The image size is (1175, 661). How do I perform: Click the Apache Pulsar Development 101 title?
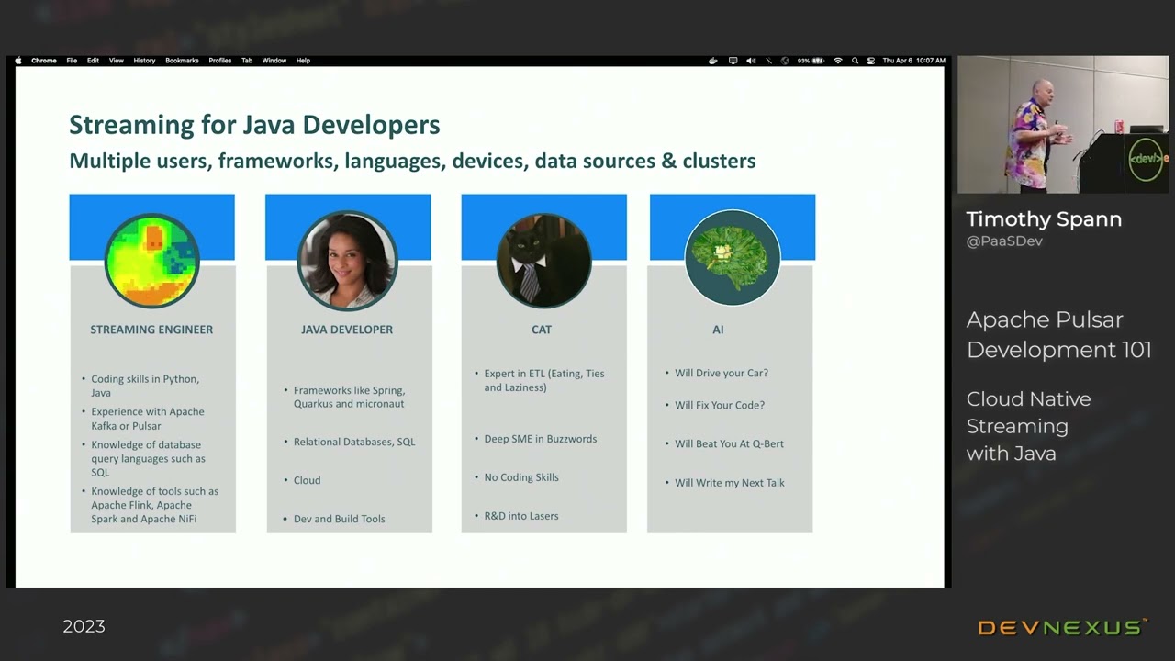1058,334
